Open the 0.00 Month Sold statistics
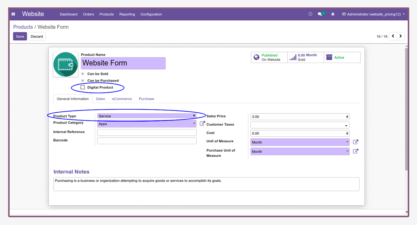 tap(306, 57)
